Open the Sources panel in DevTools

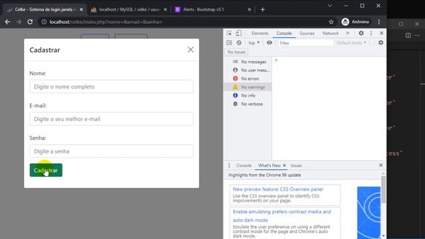pos(307,33)
